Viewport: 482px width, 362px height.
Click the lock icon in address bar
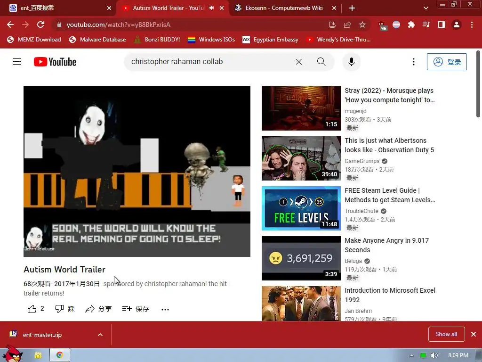59,25
